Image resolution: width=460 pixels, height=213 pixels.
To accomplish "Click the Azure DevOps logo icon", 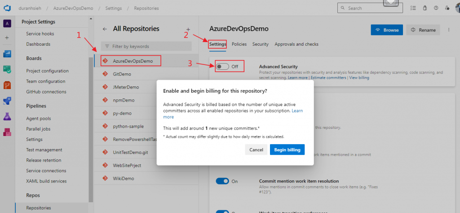I will [7, 8].
